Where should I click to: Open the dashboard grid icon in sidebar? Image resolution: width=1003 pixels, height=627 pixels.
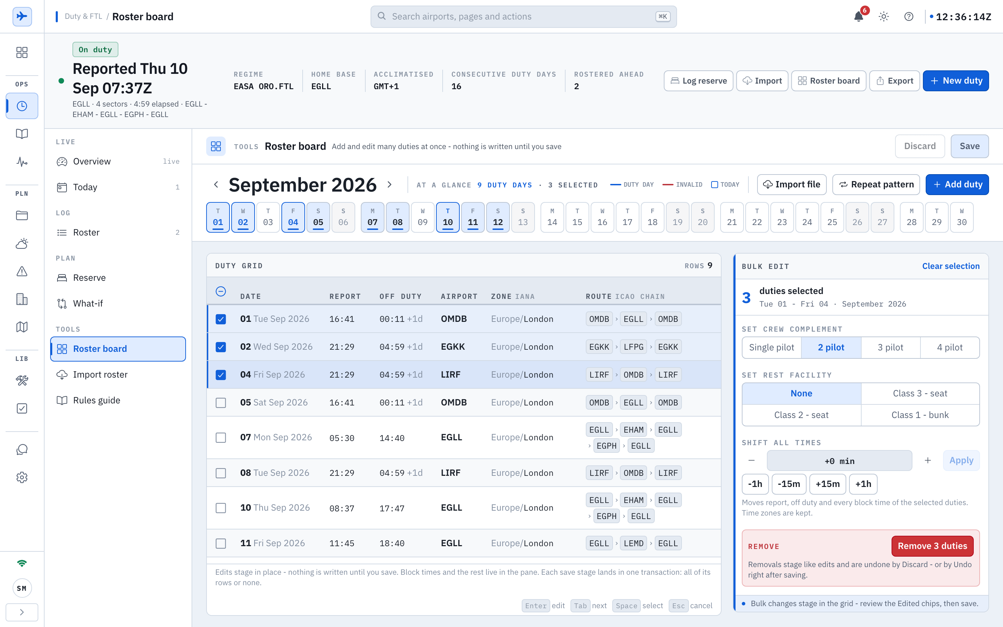[22, 52]
